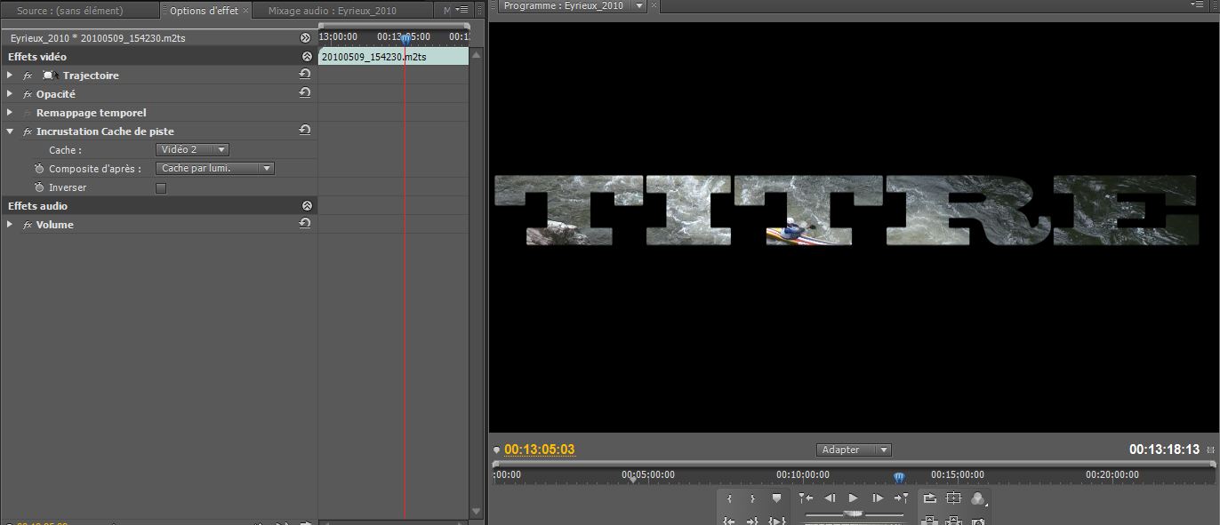Image resolution: width=1220 pixels, height=525 pixels.
Task: Hide the effect timeline view with double-arrow button
Action: (x=305, y=38)
